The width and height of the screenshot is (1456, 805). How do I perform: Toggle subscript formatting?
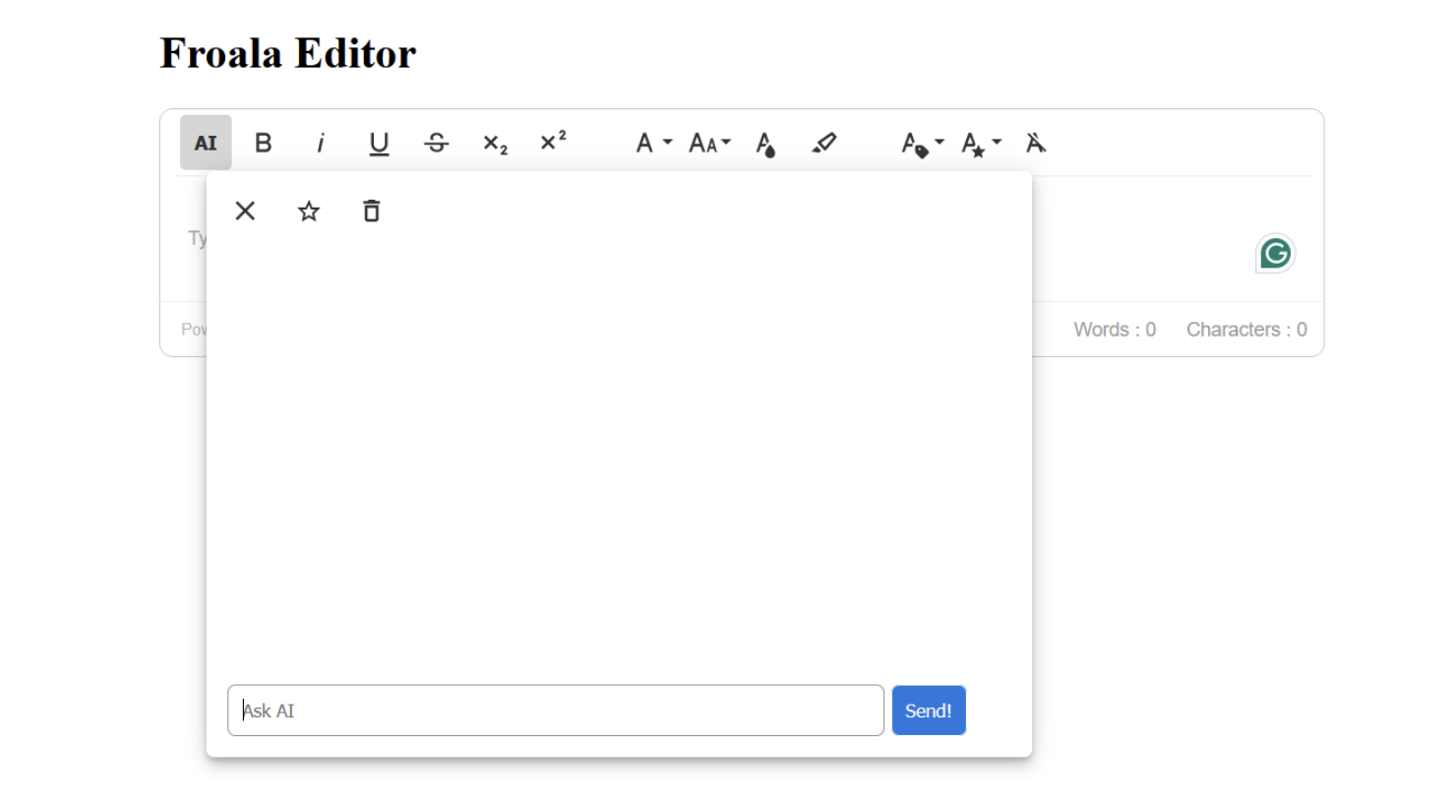pos(494,144)
